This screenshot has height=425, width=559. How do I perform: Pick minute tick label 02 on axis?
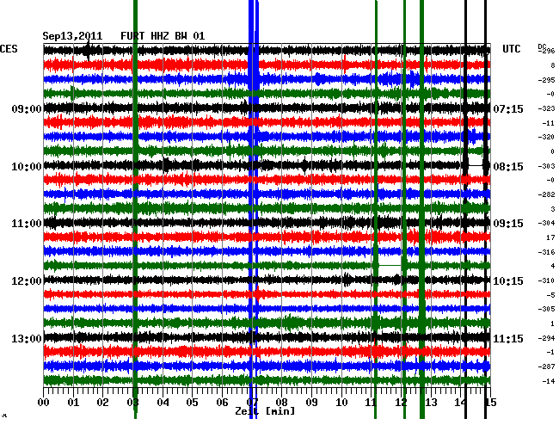tap(102, 403)
